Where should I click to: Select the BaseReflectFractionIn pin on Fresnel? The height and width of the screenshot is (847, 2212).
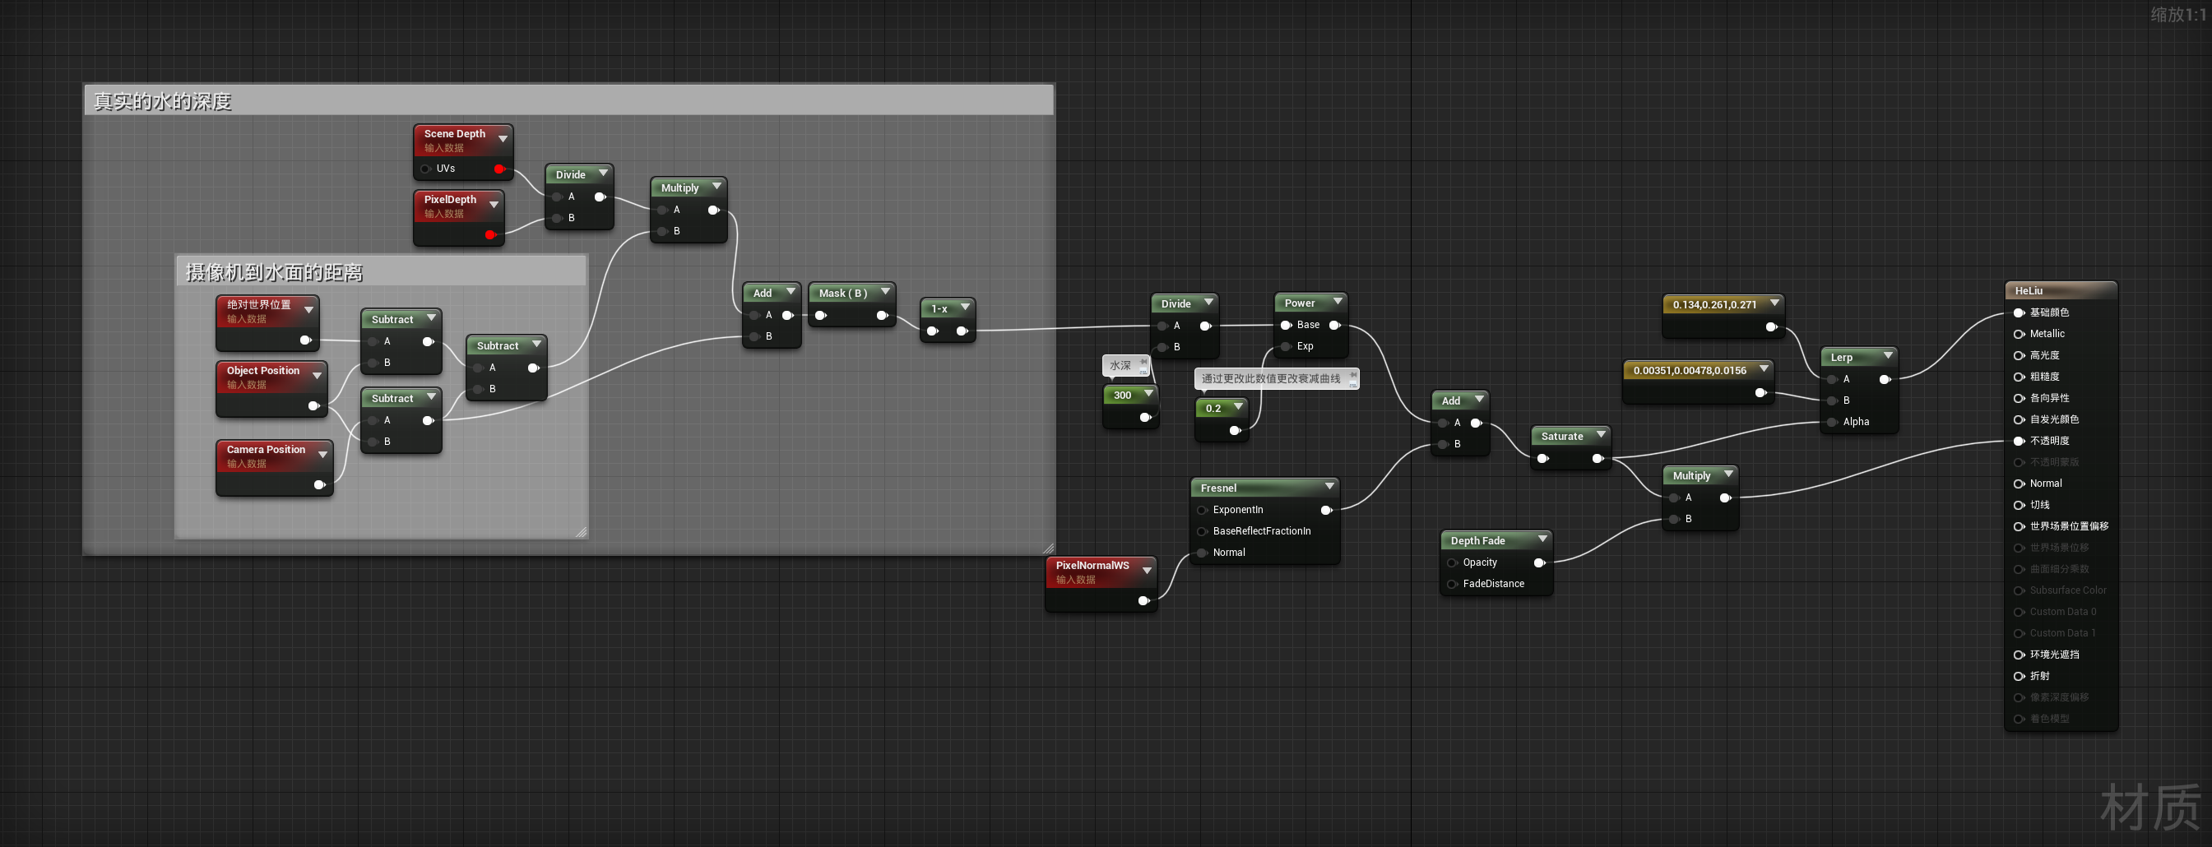1202,531
